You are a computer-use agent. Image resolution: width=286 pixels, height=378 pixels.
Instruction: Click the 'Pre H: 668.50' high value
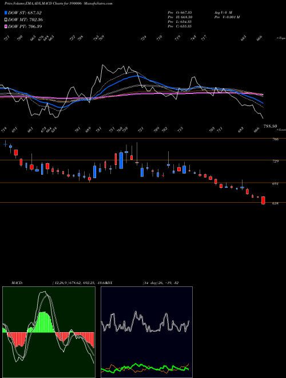(180, 17)
